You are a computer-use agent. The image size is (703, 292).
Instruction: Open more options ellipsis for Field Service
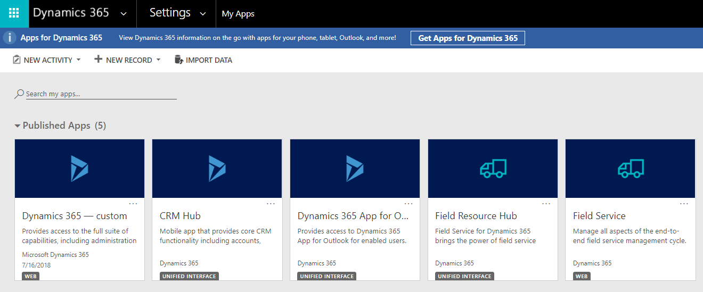pos(684,204)
